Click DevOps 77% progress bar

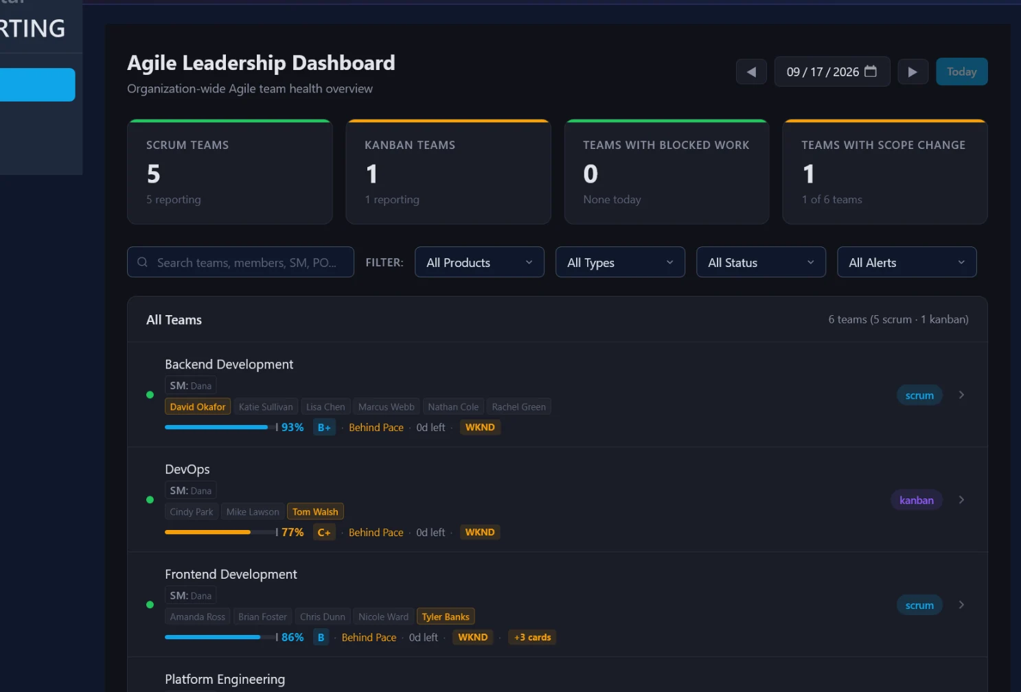(x=221, y=532)
